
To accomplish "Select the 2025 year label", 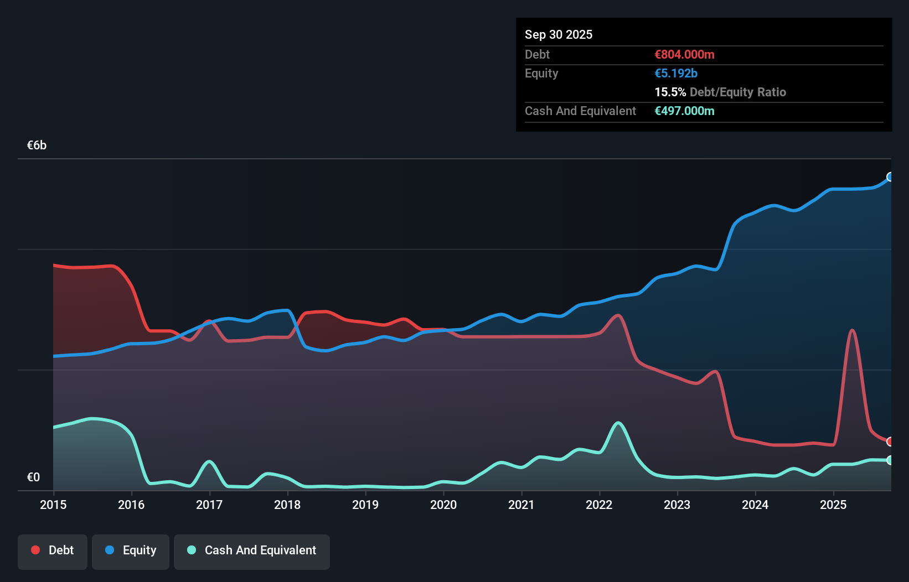I will (x=834, y=505).
